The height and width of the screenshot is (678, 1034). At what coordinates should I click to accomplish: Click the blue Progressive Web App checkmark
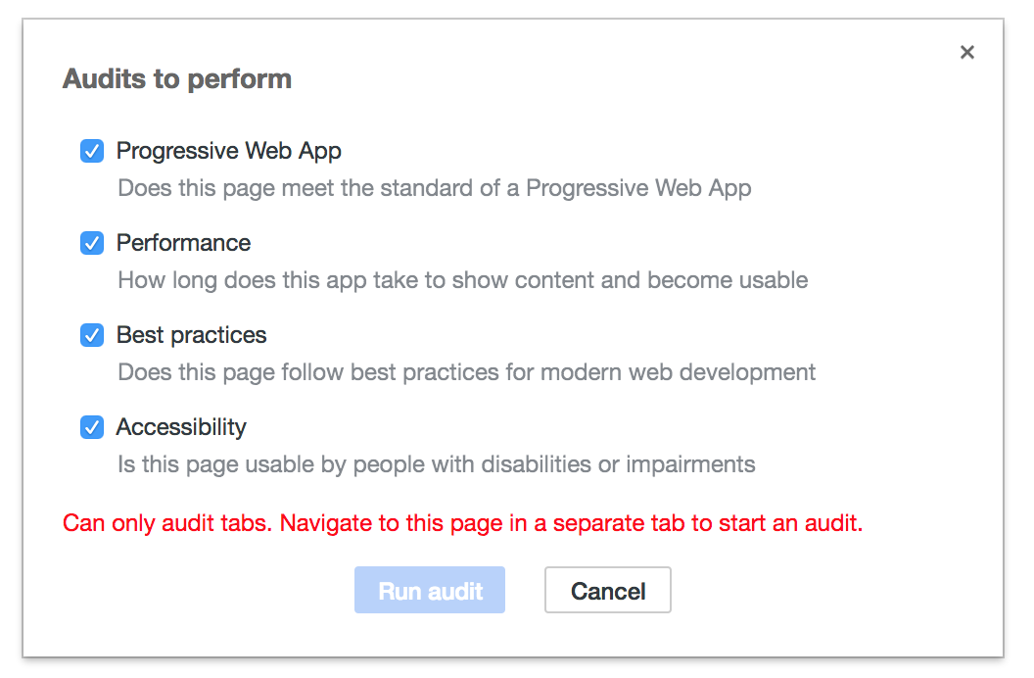[91, 151]
